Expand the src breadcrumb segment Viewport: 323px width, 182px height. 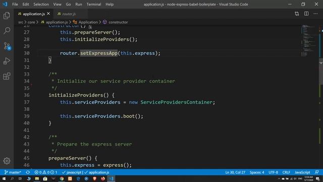click(21, 22)
